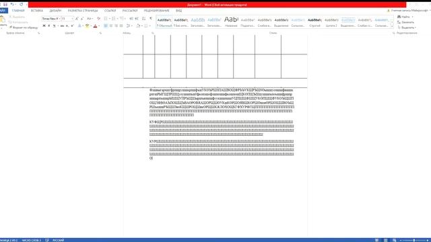431x242 pixels.
Task: Decrease font size
Action: (82, 19)
